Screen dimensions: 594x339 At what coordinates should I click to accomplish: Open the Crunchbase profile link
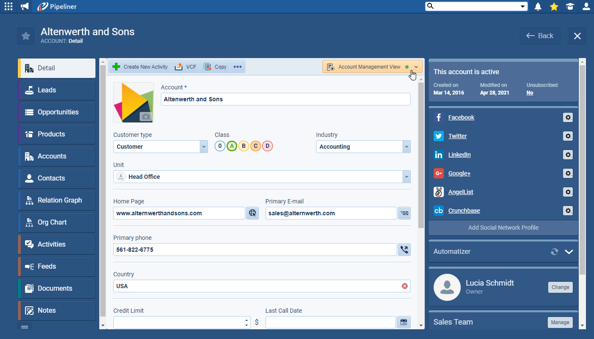465,211
